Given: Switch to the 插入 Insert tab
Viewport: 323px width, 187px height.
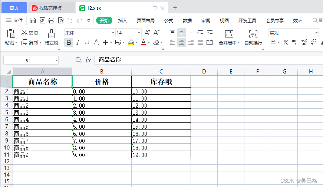Looking at the screenshot, I should [123, 21].
